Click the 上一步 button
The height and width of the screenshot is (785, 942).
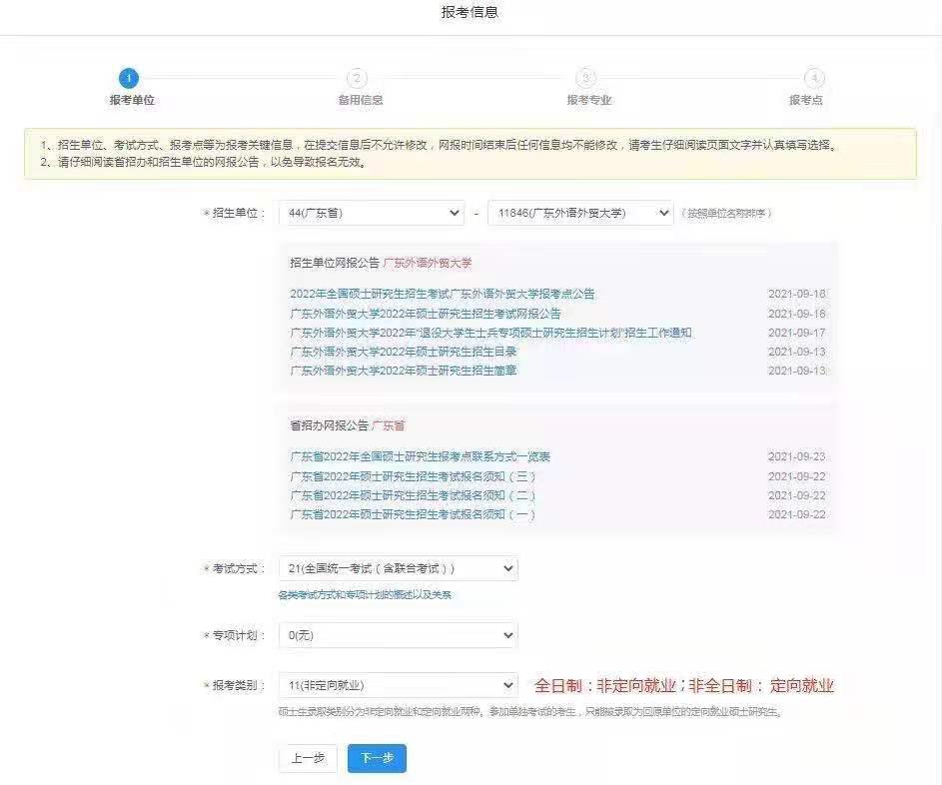(x=308, y=758)
